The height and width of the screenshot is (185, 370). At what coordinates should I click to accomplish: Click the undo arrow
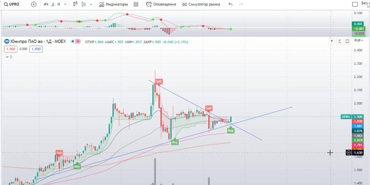click(230, 4)
